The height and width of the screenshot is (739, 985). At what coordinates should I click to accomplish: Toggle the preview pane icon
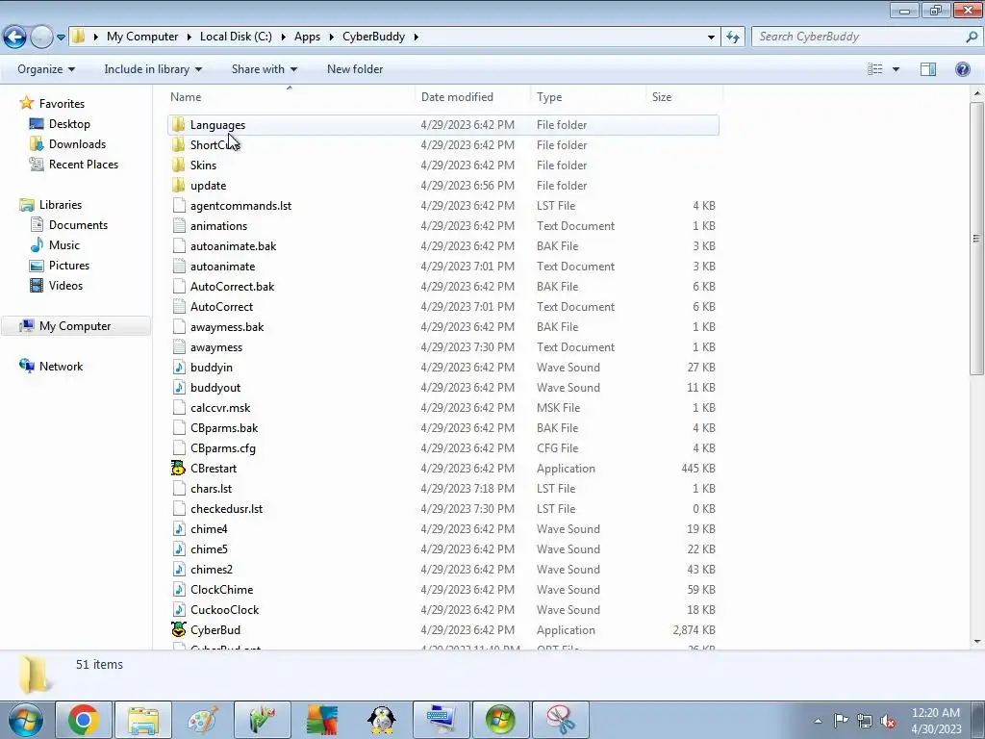tap(928, 69)
